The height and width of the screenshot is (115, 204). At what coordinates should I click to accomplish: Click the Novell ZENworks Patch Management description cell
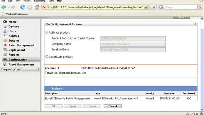[x=67, y=98]
